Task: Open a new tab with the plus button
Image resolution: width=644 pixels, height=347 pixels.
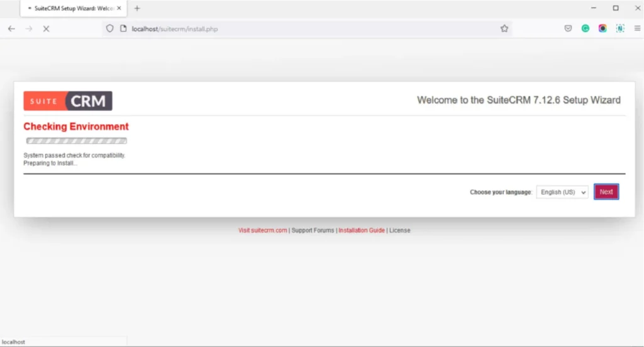Action: pyautogui.click(x=137, y=8)
